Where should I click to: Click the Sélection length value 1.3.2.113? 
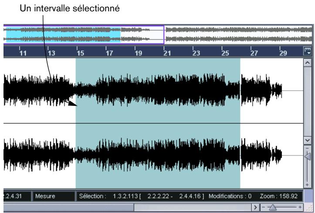pos(125,196)
